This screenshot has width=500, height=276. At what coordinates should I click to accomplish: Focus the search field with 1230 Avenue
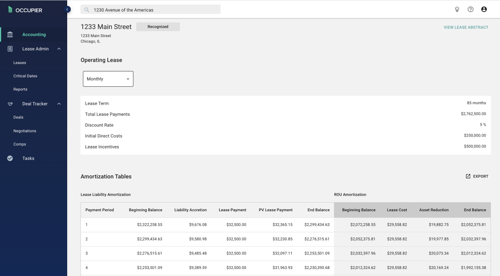[x=150, y=10]
